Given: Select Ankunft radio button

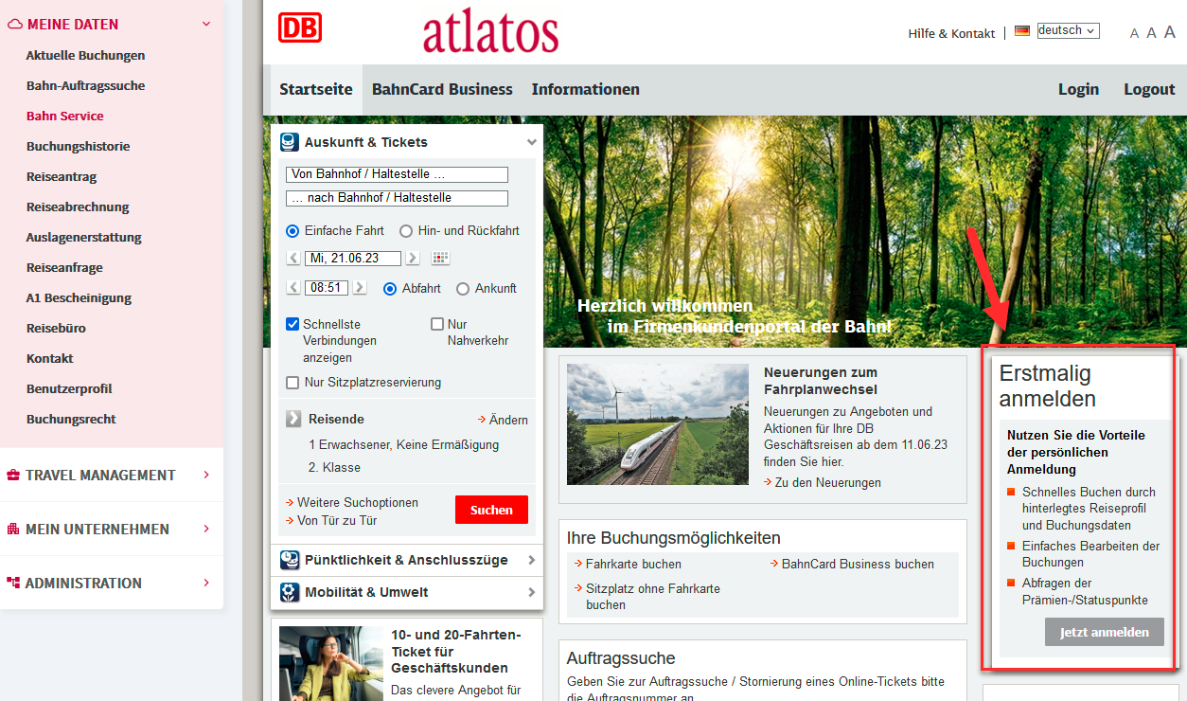Looking at the screenshot, I should (x=463, y=289).
